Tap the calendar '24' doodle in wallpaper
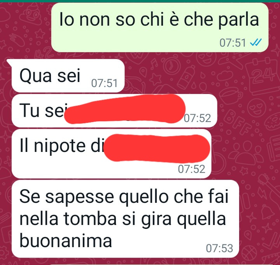This screenshot has width=280, height=265. (x=262, y=75)
